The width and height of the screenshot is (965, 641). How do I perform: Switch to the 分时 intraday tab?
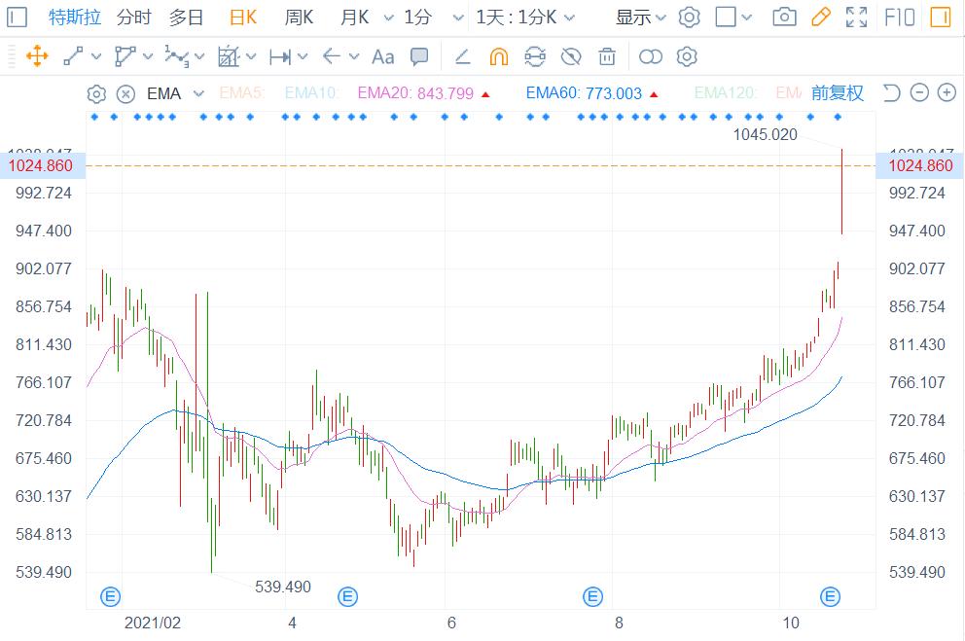[133, 18]
